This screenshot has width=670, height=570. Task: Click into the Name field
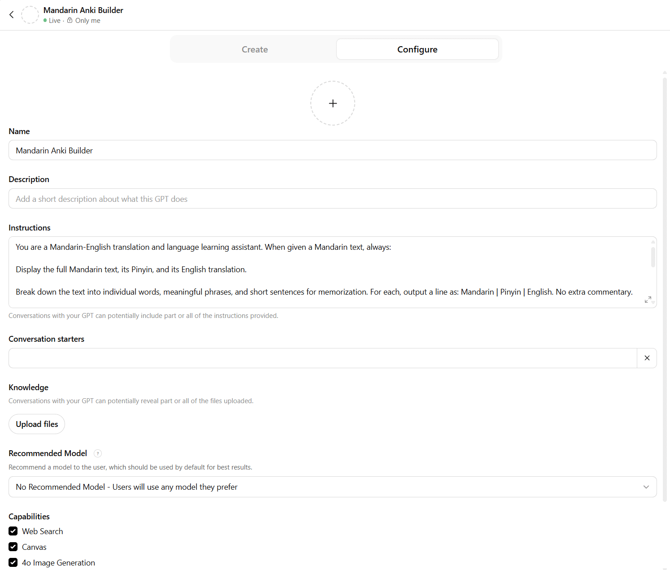pos(332,150)
